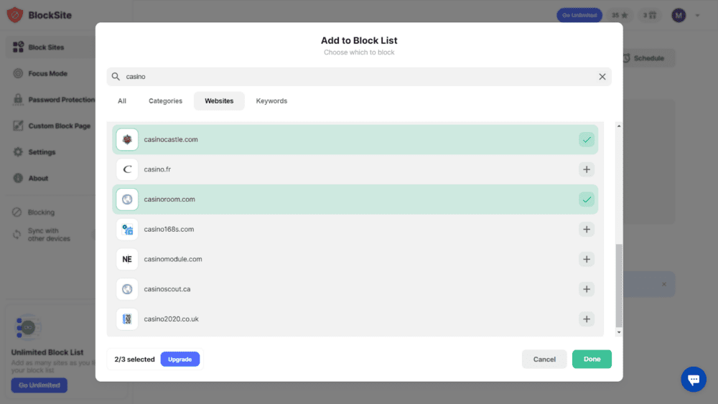Switch to the Keywords tab

pyautogui.click(x=271, y=100)
